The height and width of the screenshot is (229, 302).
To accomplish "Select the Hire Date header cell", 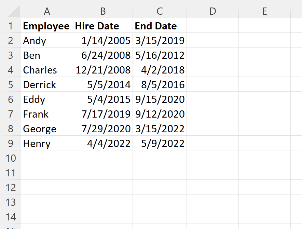I will pyautogui.click(x=103, y=26).
